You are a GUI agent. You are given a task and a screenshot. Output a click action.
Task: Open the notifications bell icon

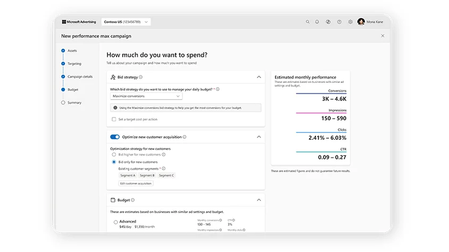click(317, 22)
